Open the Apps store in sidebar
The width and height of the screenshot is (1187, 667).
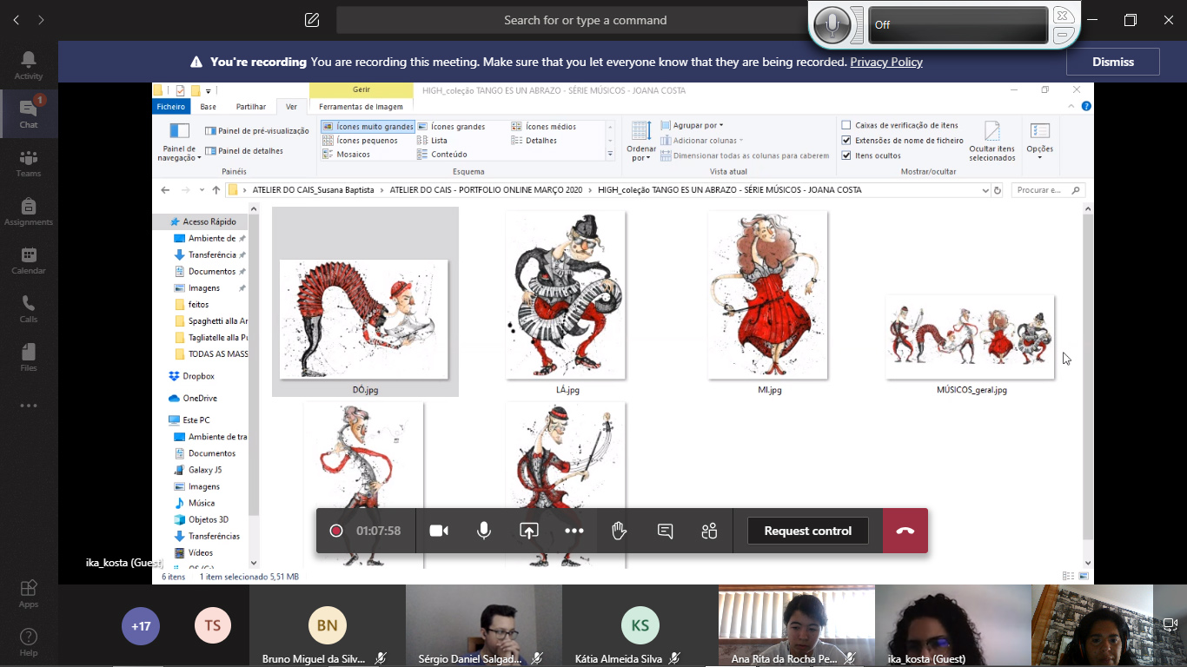tap(29, 593)
